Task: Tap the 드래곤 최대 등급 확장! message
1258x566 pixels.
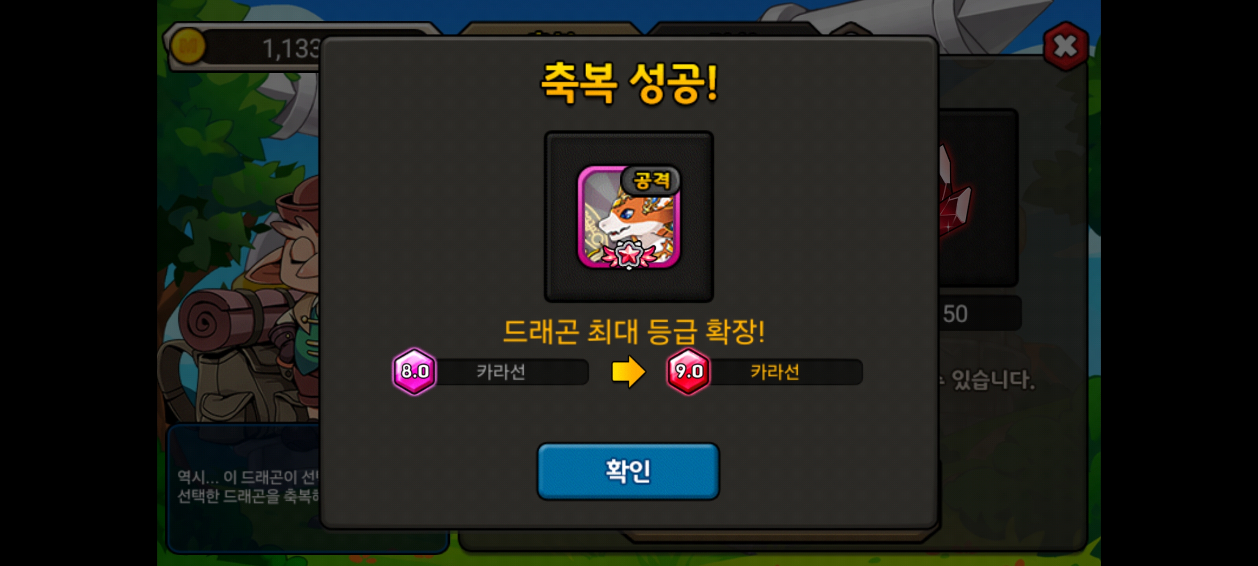Action: (633, 332)
